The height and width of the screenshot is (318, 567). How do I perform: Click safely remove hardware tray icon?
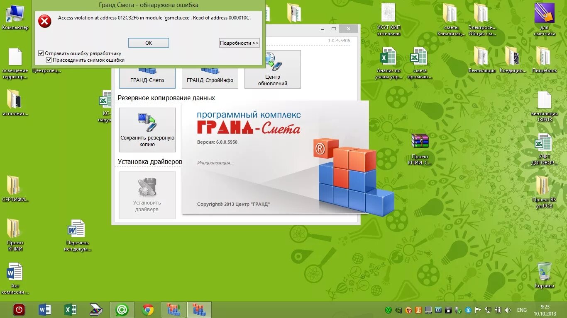click(458, 310)
